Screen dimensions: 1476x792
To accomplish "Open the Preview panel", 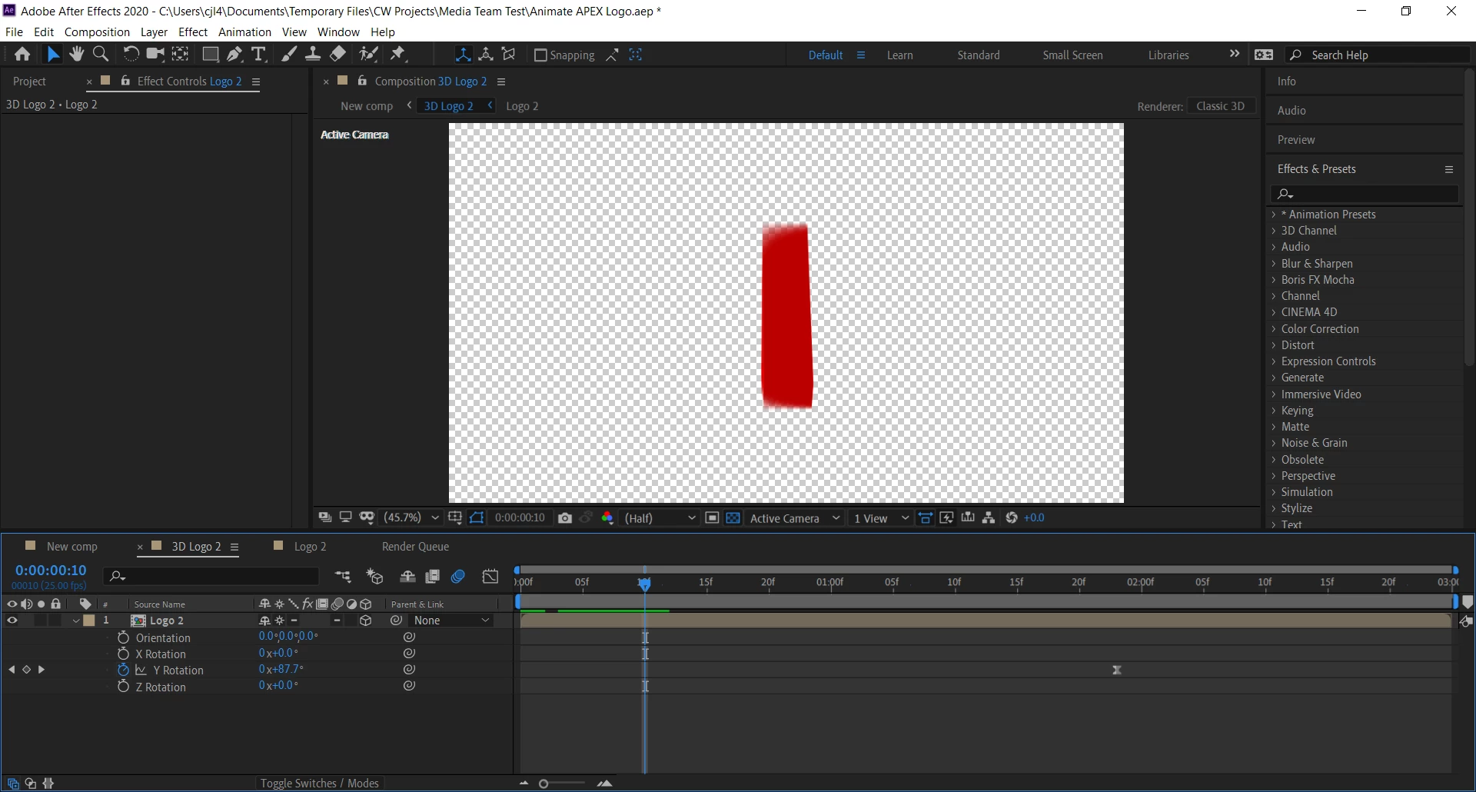I will click(x=1296, y=140).
